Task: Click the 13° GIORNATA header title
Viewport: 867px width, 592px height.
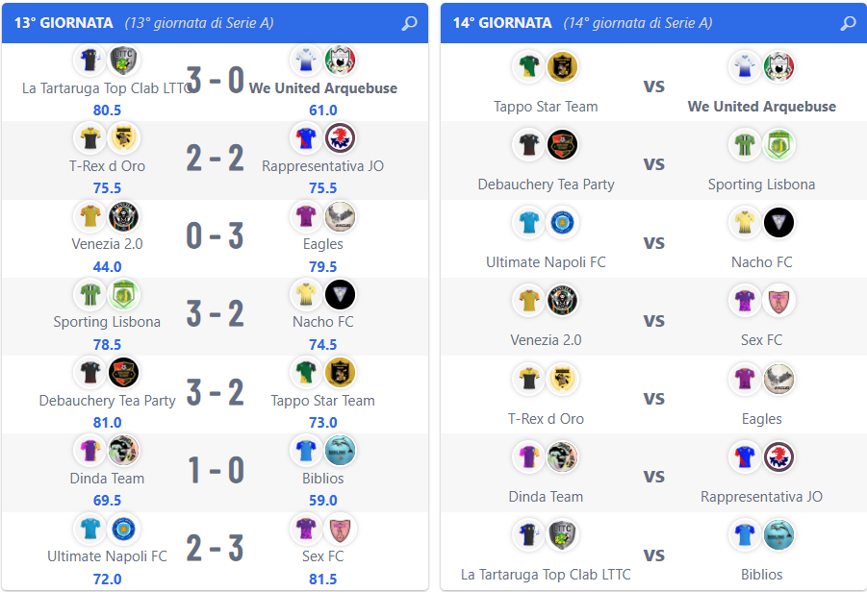Action: click(64, 23)
